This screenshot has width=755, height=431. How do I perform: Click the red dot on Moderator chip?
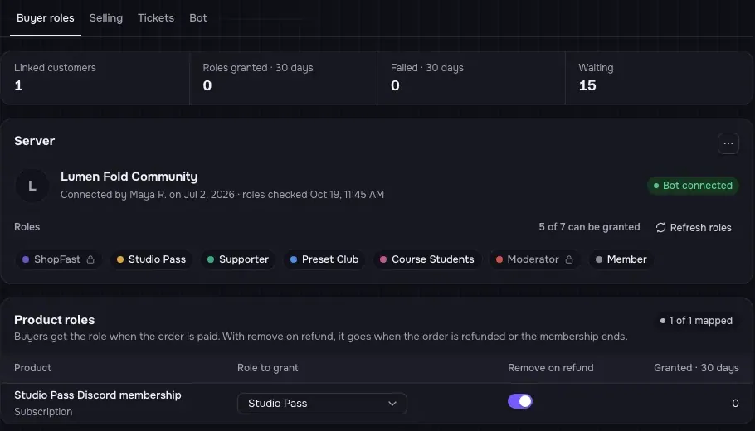tap(499, 259)
